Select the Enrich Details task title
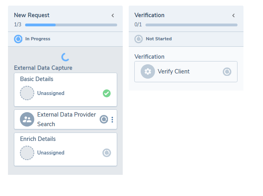Image resolution: width=263 pixels, height=196 pixels. click(38, 139)
